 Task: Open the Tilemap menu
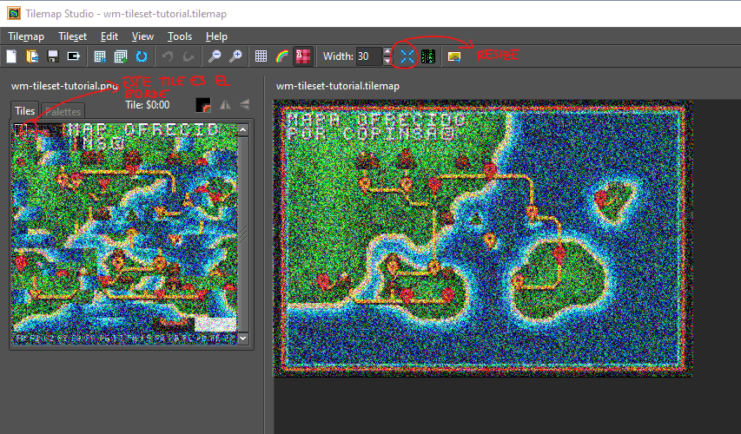(26, 36)
